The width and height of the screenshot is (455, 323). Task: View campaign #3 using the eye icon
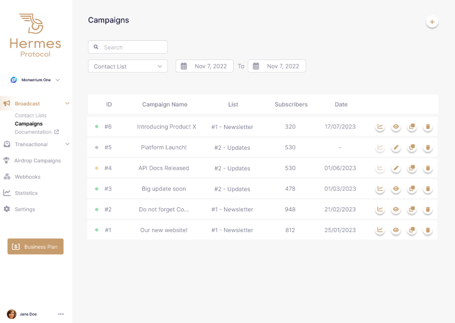[x=396, y=189]
